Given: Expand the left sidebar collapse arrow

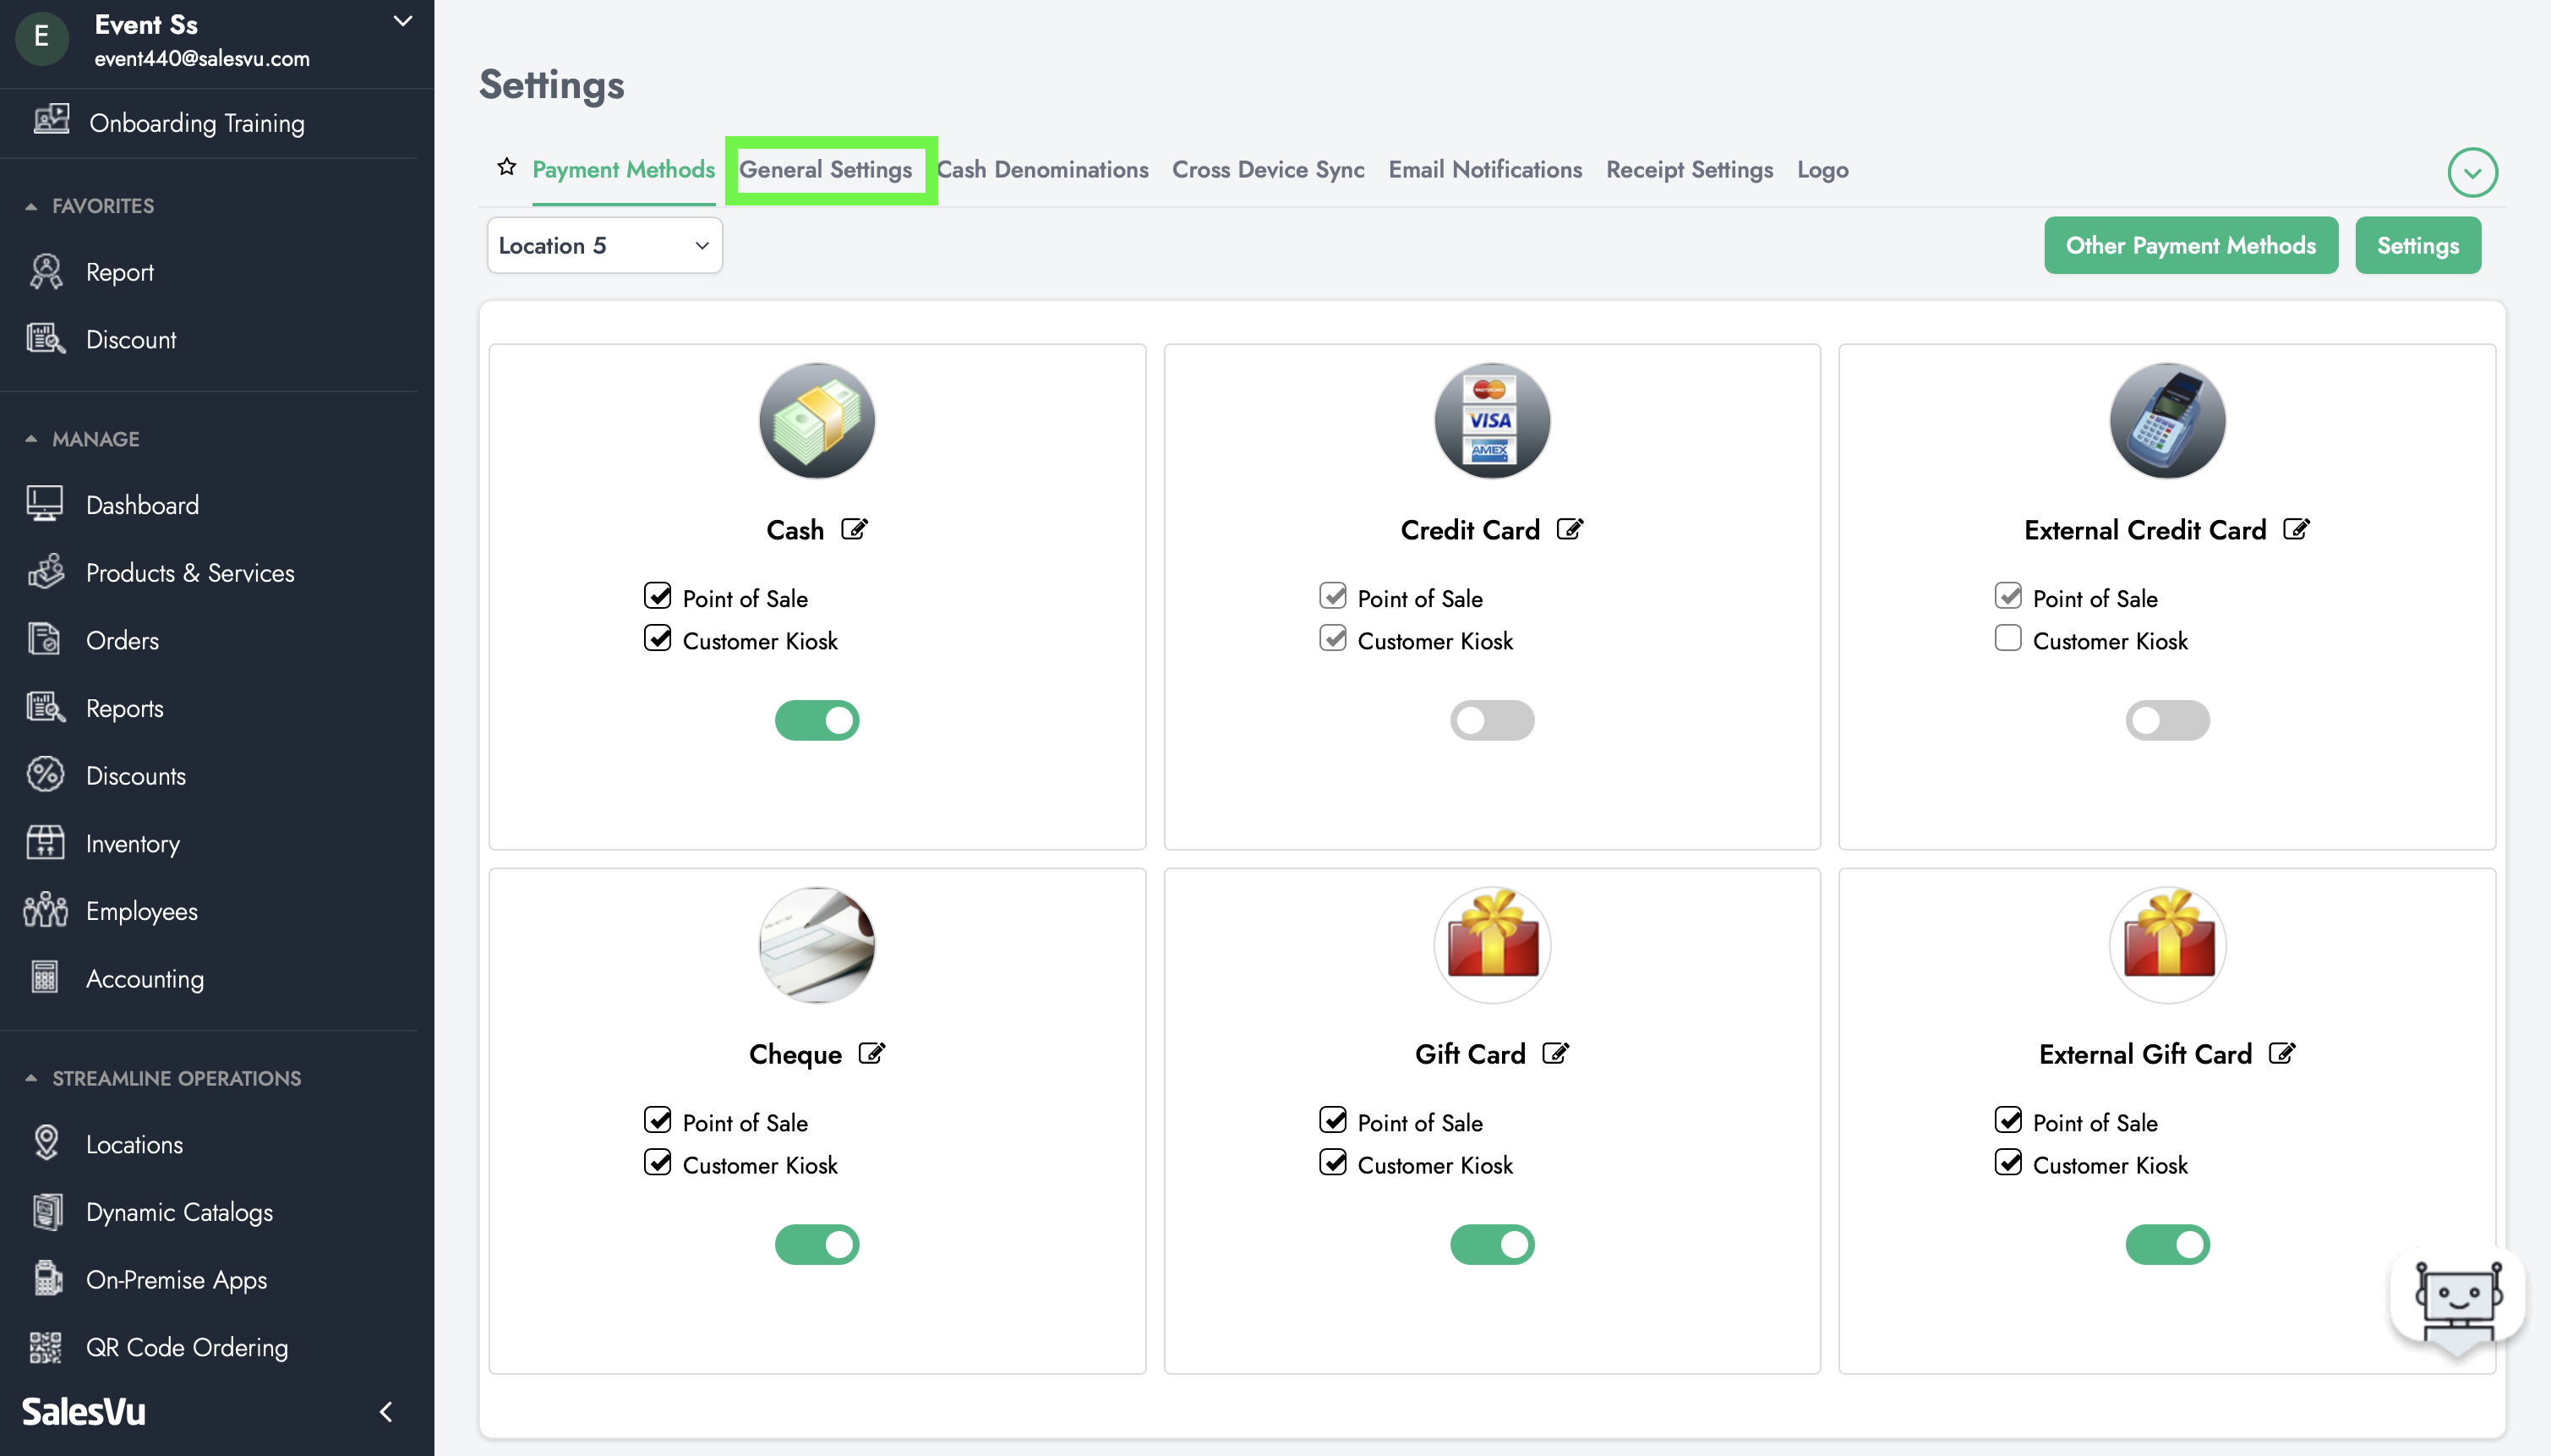Looking at the screenshot, I should click(392, 1412).
